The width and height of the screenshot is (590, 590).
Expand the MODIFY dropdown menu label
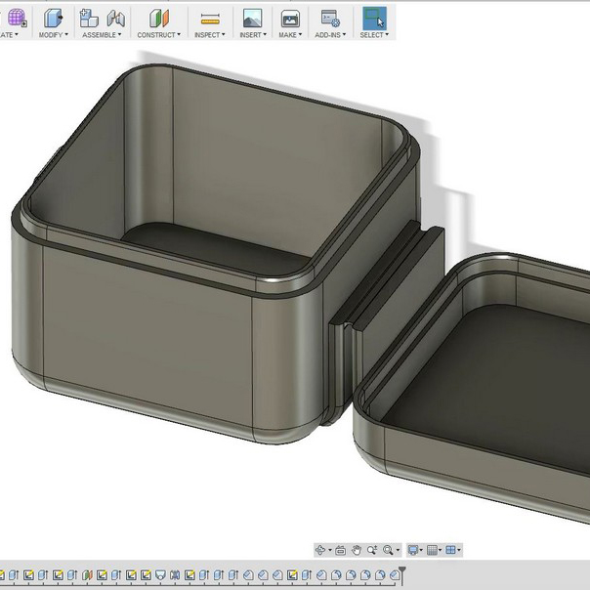point(53,35)
